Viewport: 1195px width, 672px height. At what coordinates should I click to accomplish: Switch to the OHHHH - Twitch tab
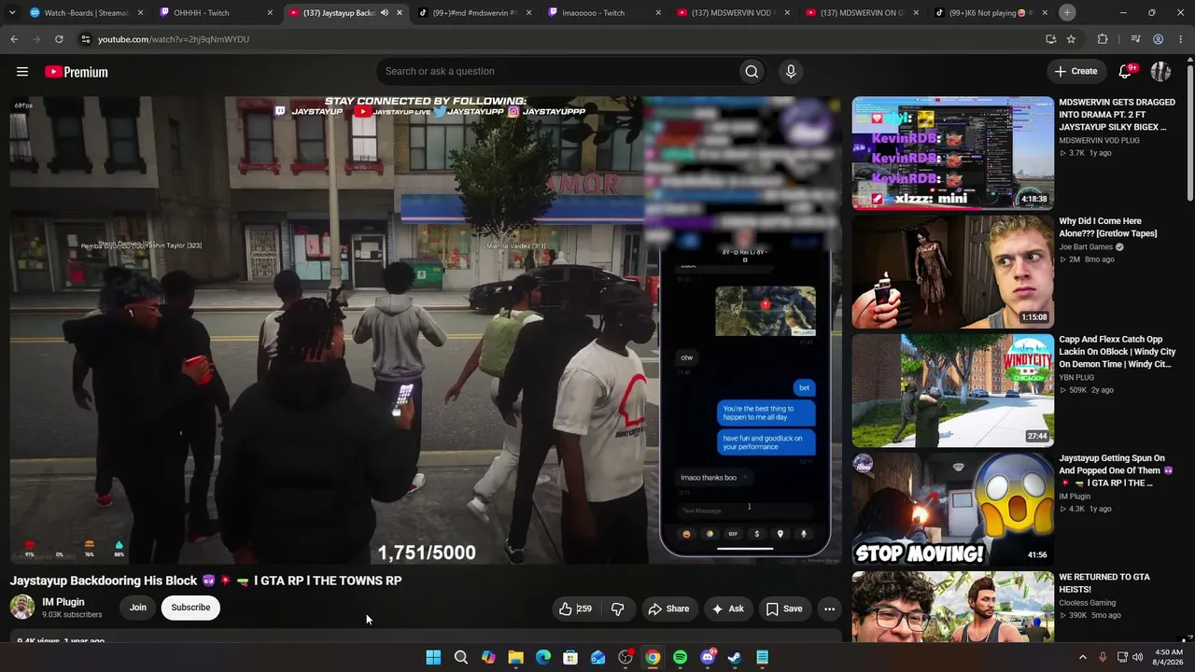[x=217, y=13]
